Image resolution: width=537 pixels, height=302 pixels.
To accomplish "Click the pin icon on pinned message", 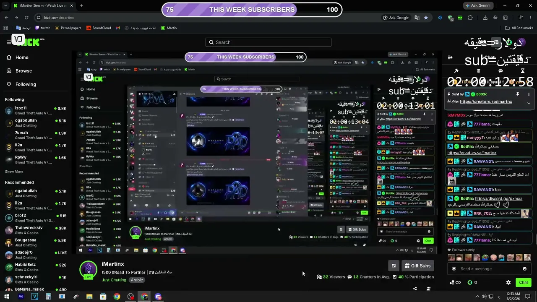I will (x=518, y=94).
